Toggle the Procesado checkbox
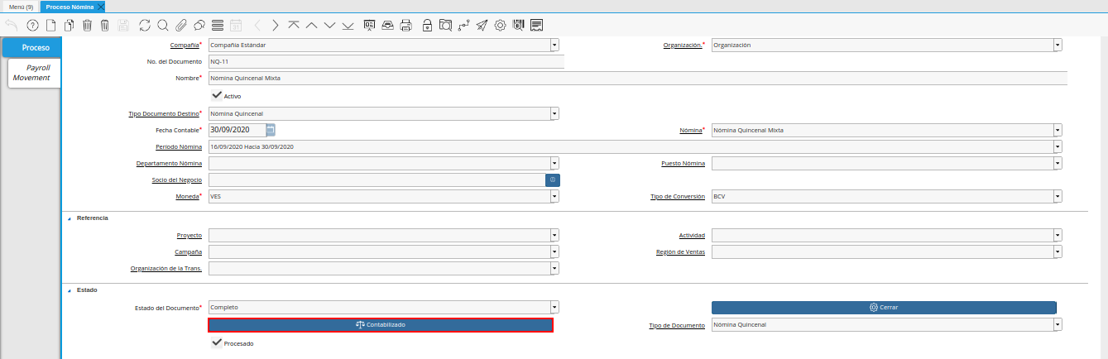Screen dimensions: 1108x359 click(x=217, y=342)
